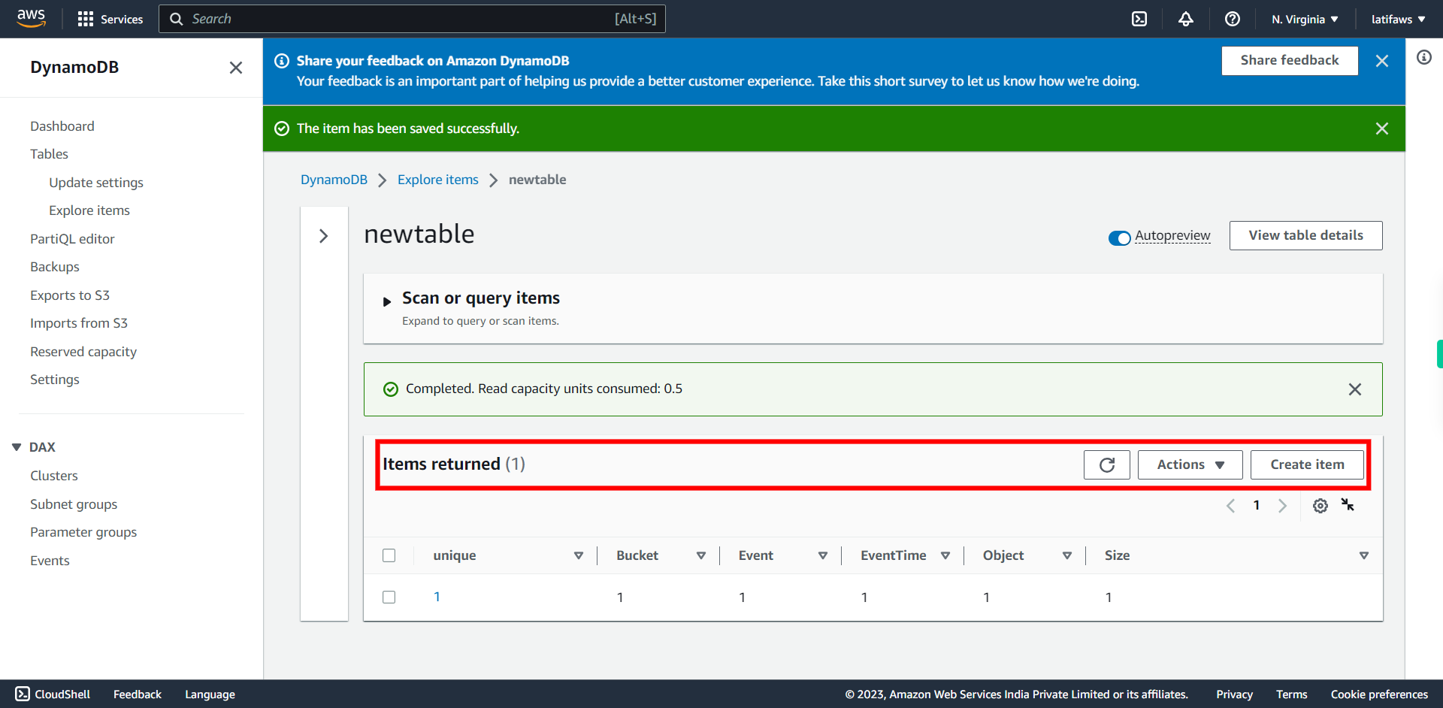
Task: Expand the Scan or query items section
Action: click(387, 301)
